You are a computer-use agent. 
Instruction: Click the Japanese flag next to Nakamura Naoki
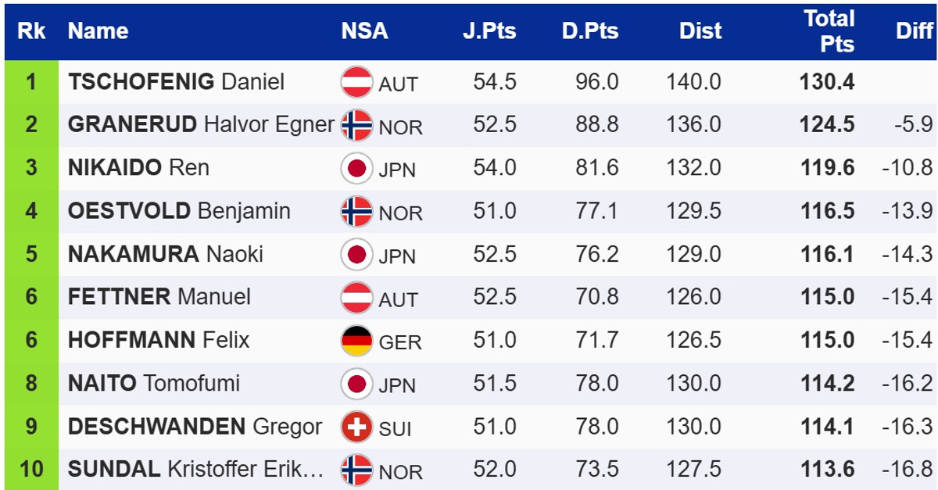[356, 255]
